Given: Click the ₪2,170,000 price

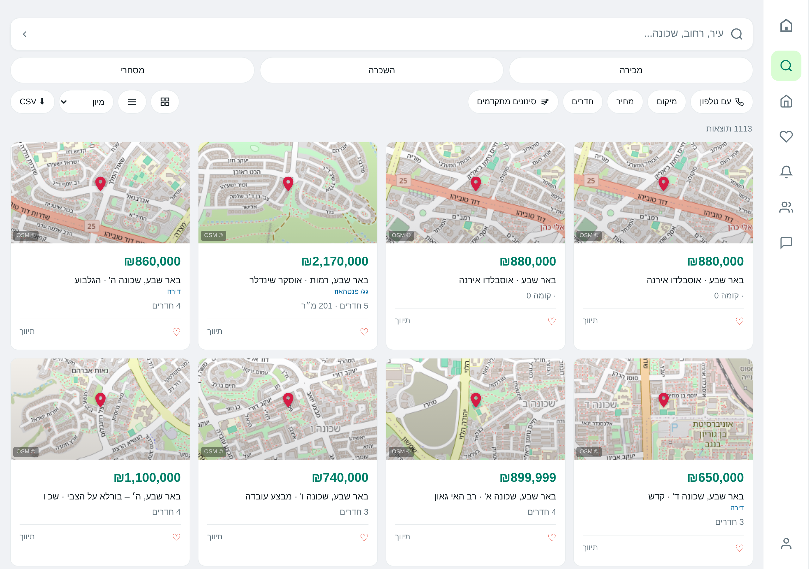Looking at the screenshot, I should 335,261.
